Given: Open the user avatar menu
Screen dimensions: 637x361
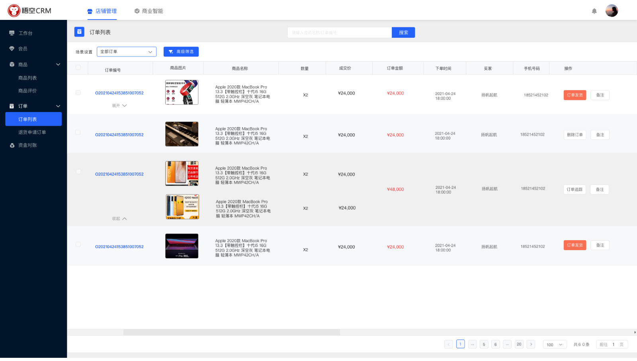Looking at the screenshot, I should click(x=612, y=11).
